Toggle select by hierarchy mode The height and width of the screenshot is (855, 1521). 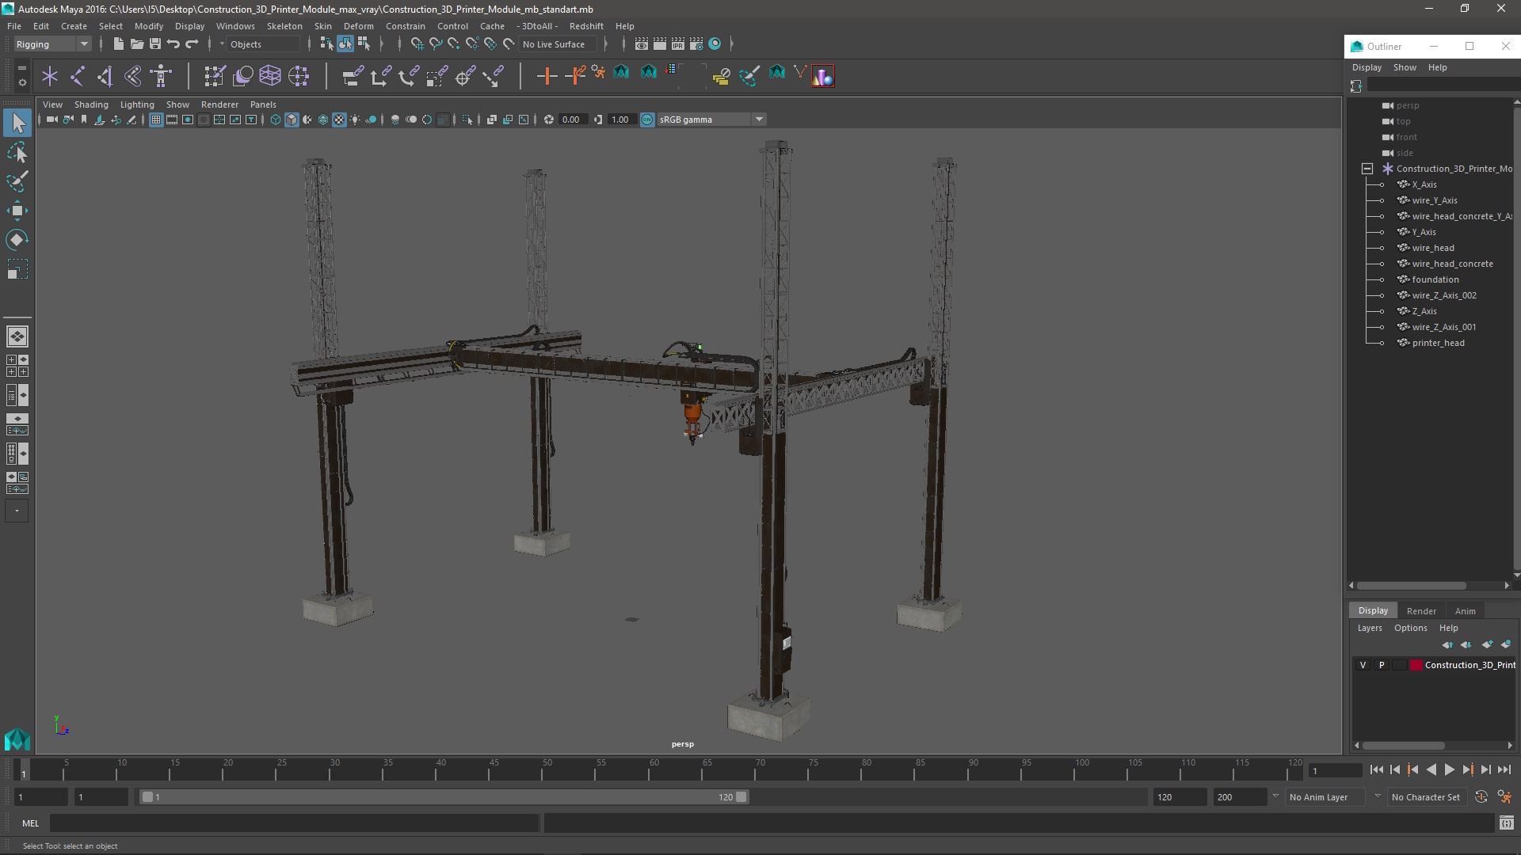pos(326,44)
